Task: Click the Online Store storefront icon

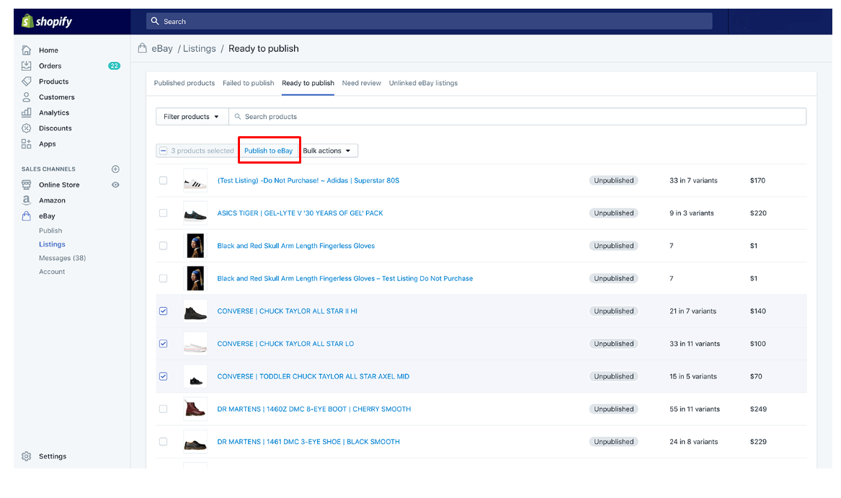Action: (26, 184)
